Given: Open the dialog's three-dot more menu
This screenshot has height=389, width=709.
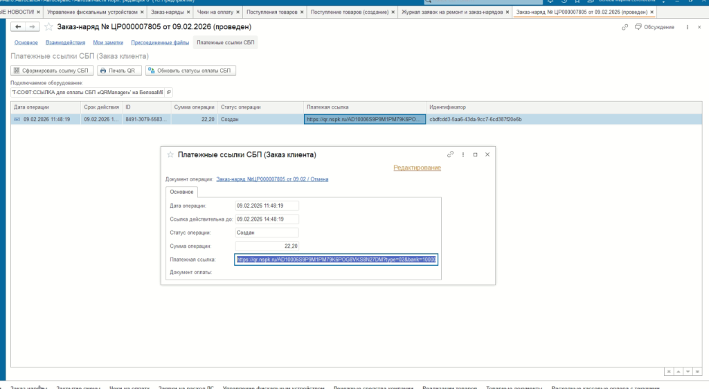Looking at the screenshot, I should (x=463, y=154).
